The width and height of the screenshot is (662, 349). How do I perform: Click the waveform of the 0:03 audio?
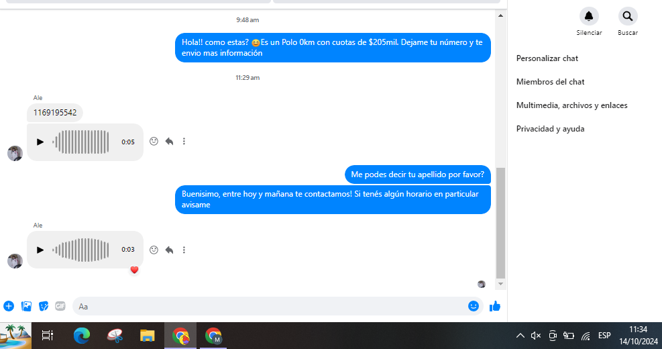pyautogui.click(x=80, y=250)
